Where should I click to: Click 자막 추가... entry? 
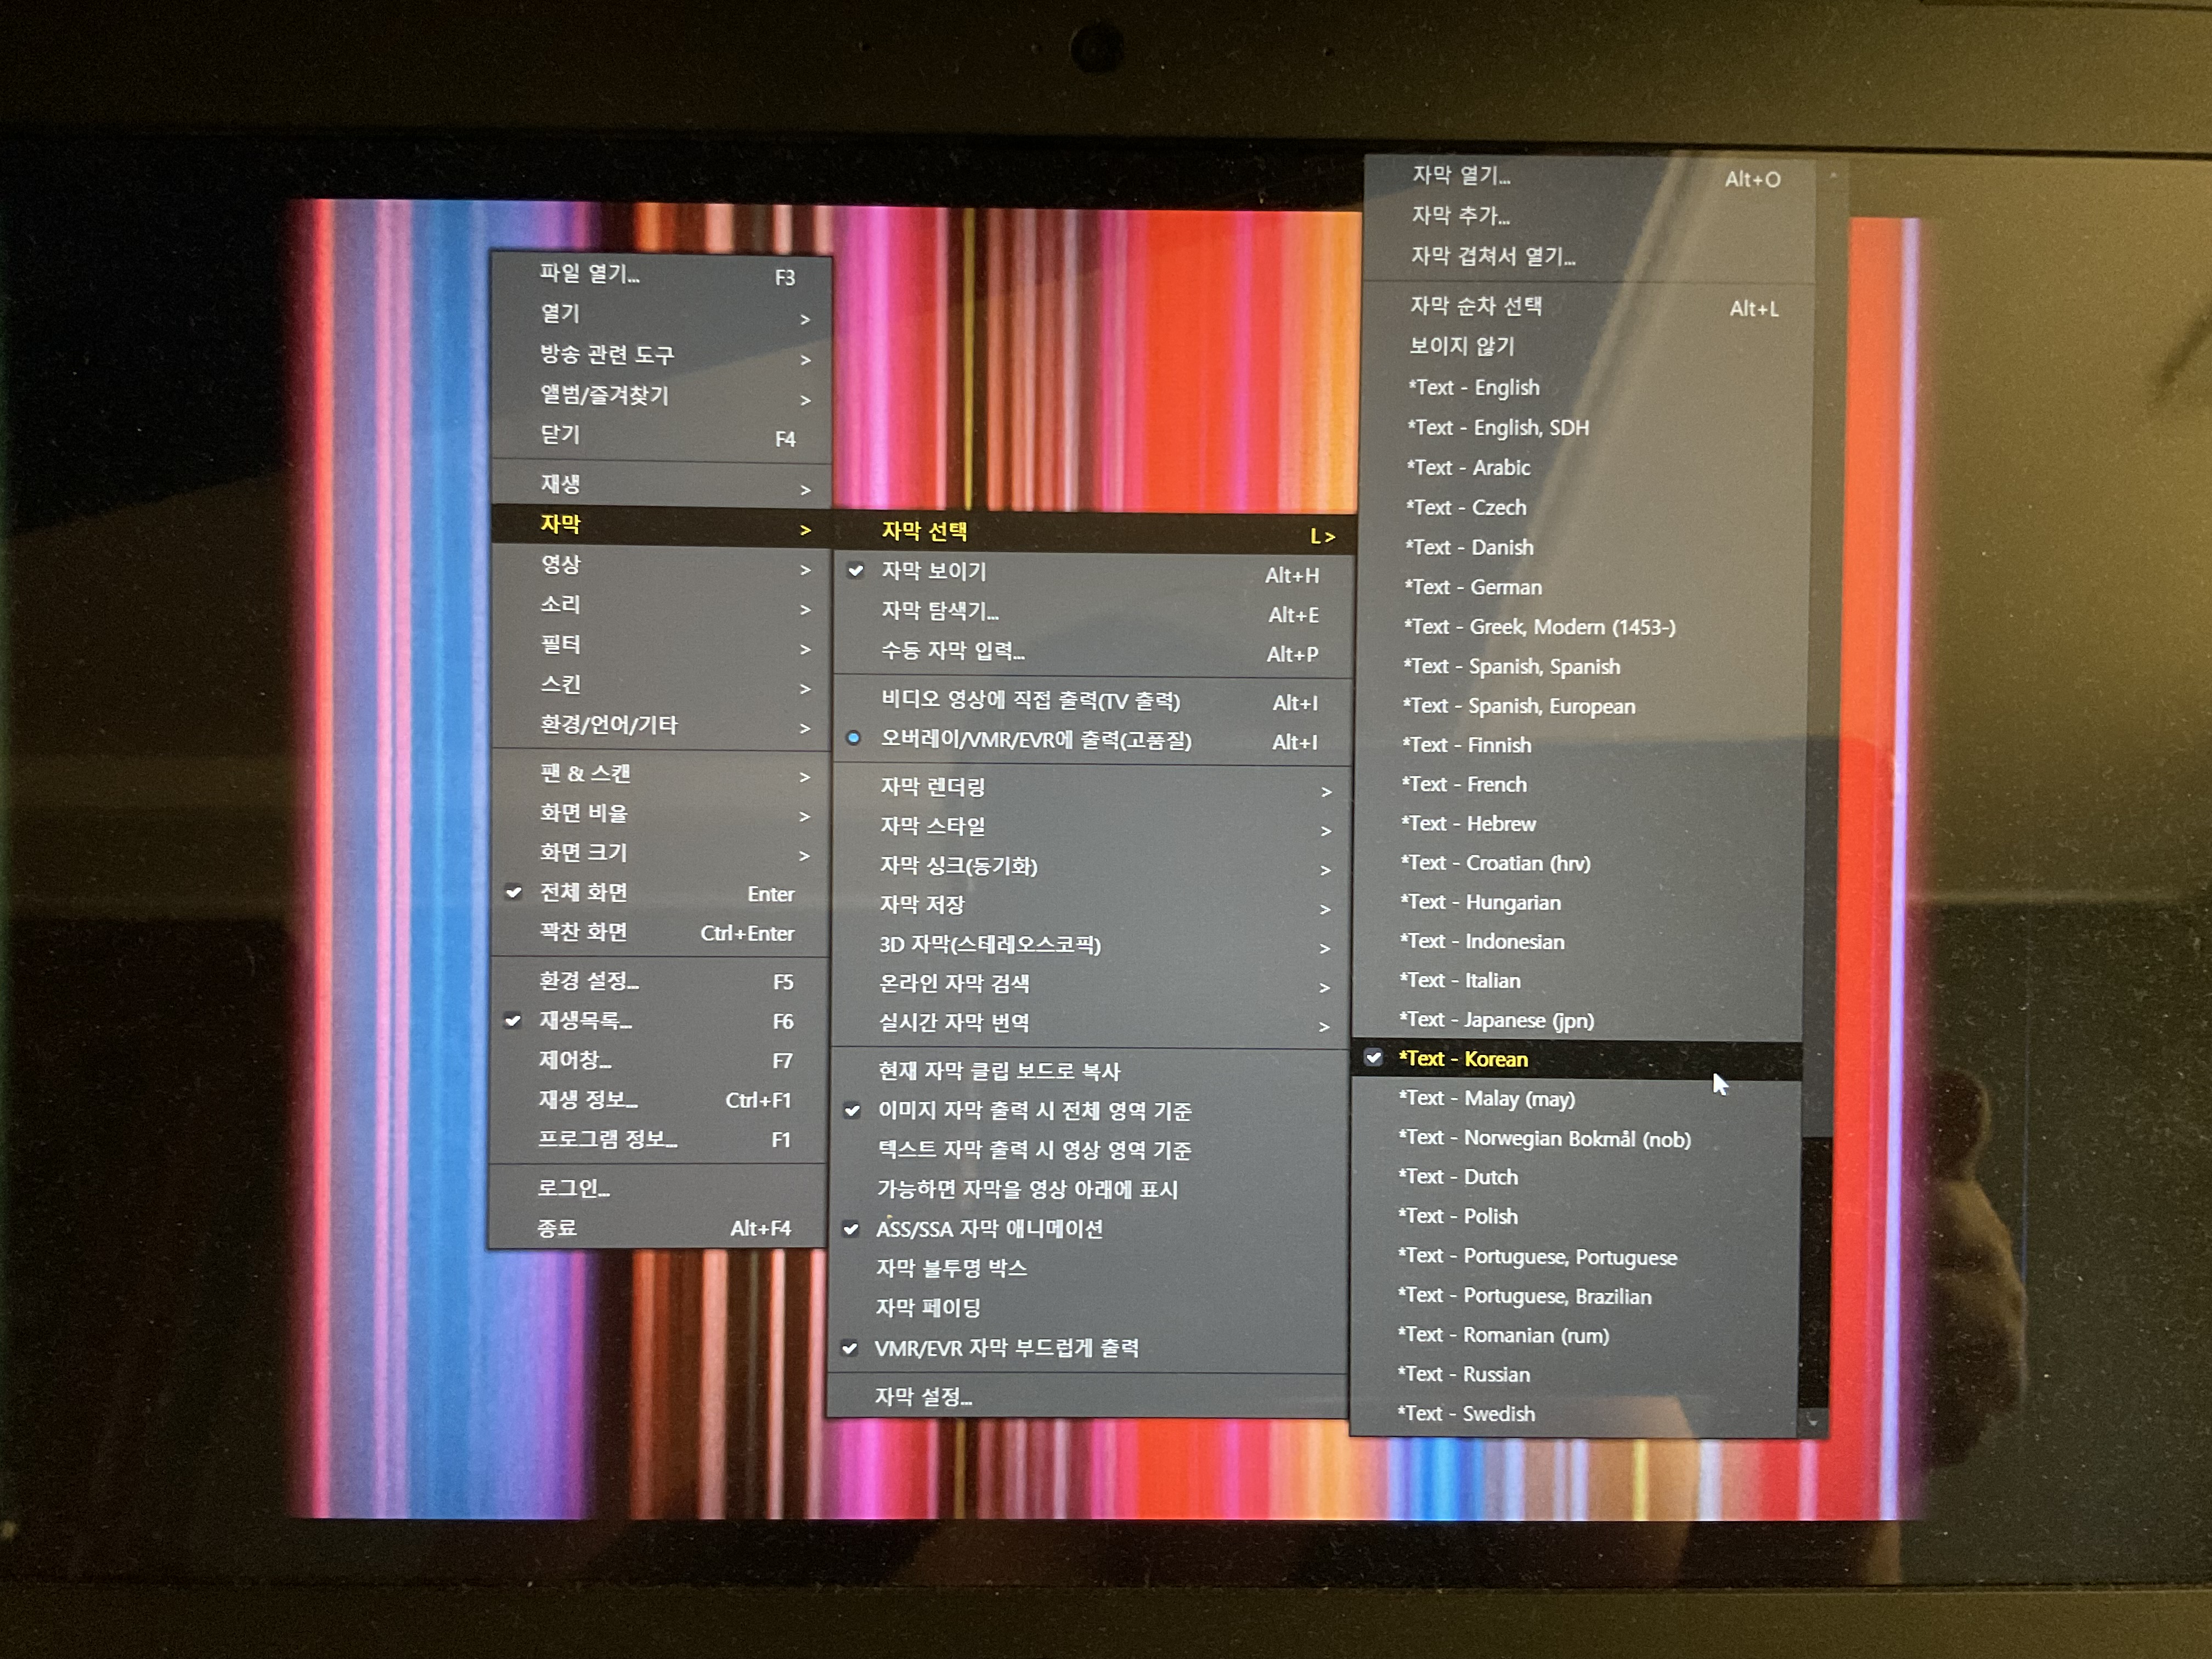[1590, 216]
